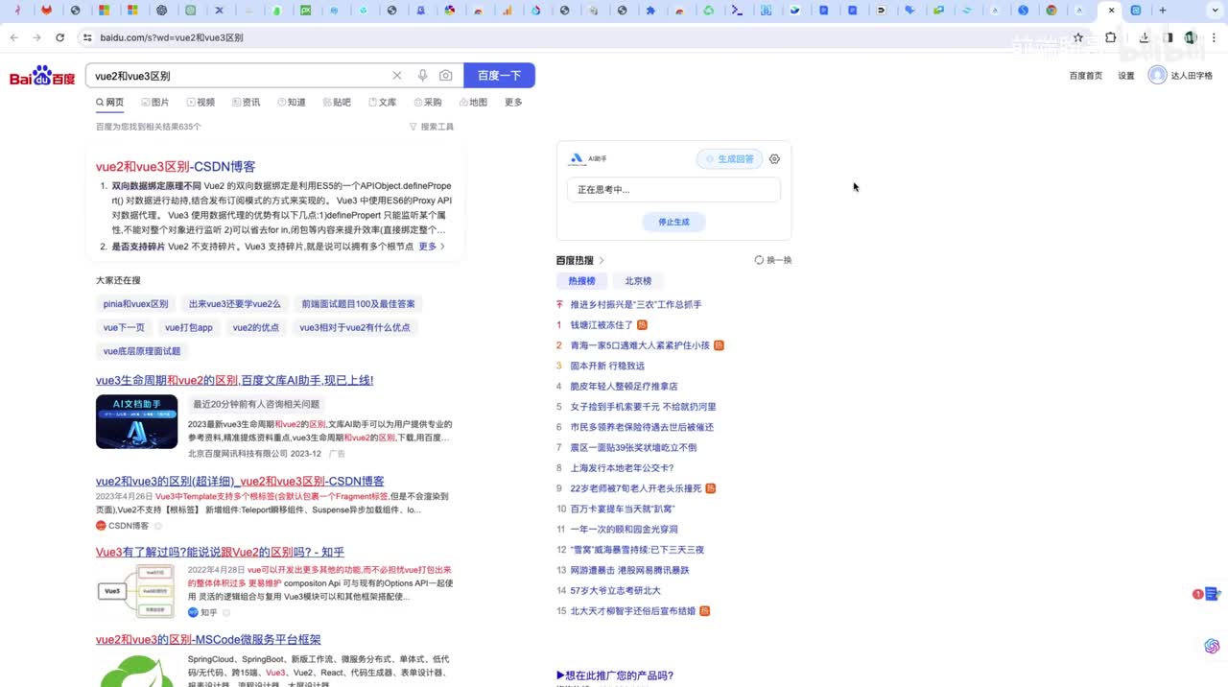Image resolution: width=1228 pixels, height=687 pixels.
Task: Reload the page with browser refresh icon
Action: click(59, 37)
